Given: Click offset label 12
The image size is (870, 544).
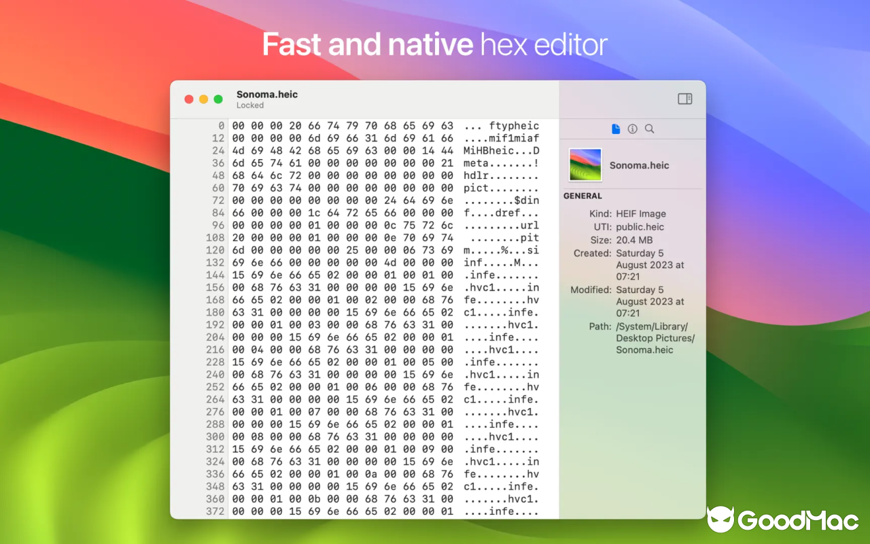Looking at the screenshot, I should point(218,138).
